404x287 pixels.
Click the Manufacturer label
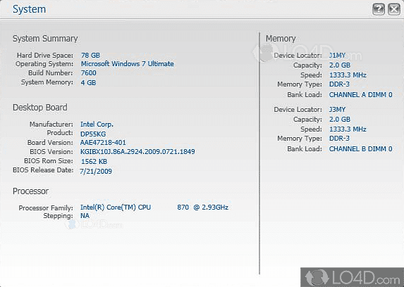[51, 125]
